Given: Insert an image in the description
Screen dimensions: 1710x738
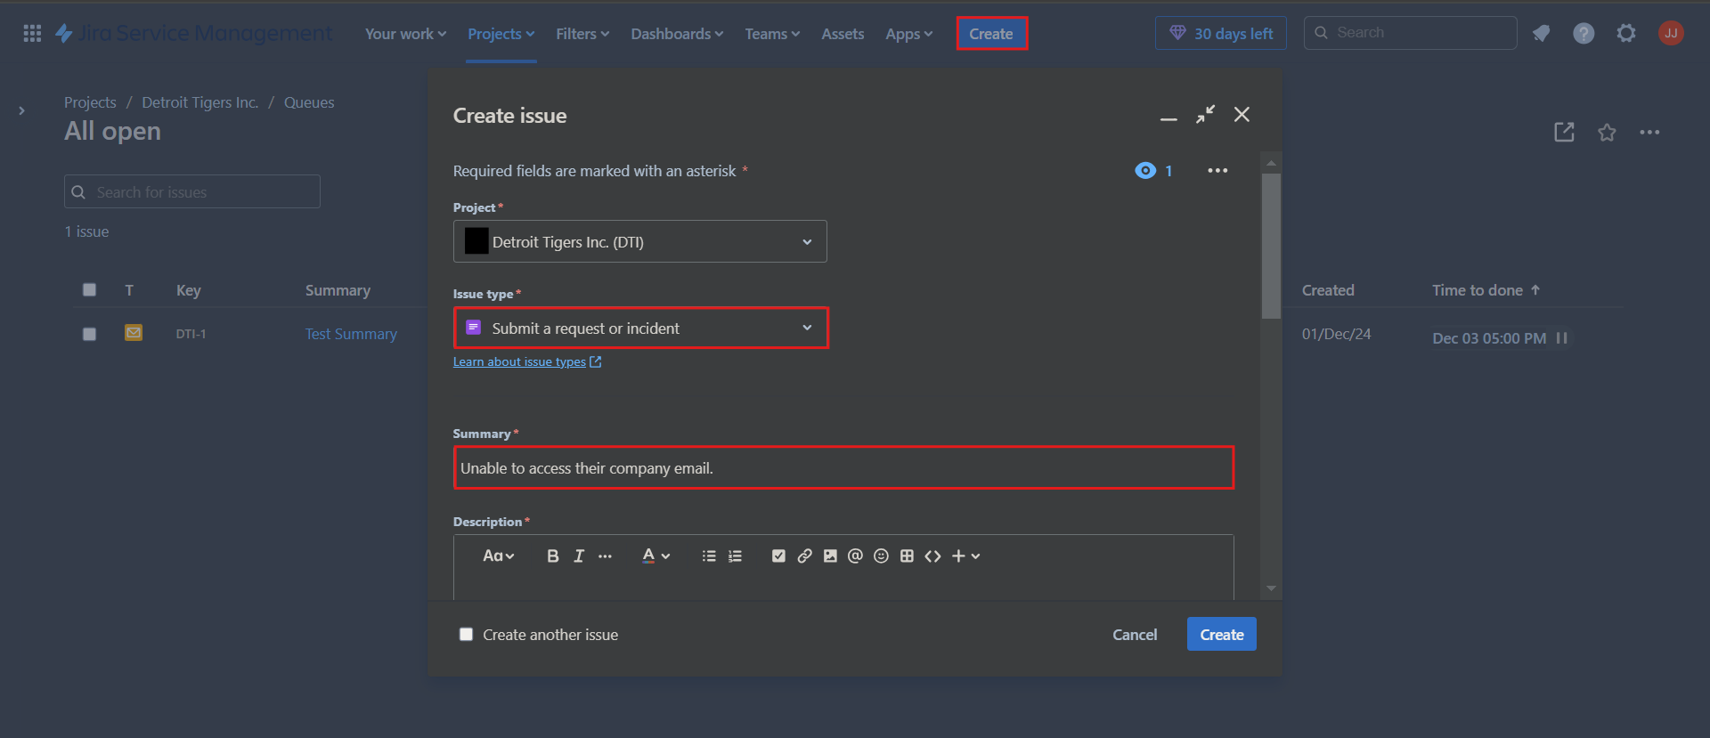Looking at the screenshot, I should pos(830,556).
